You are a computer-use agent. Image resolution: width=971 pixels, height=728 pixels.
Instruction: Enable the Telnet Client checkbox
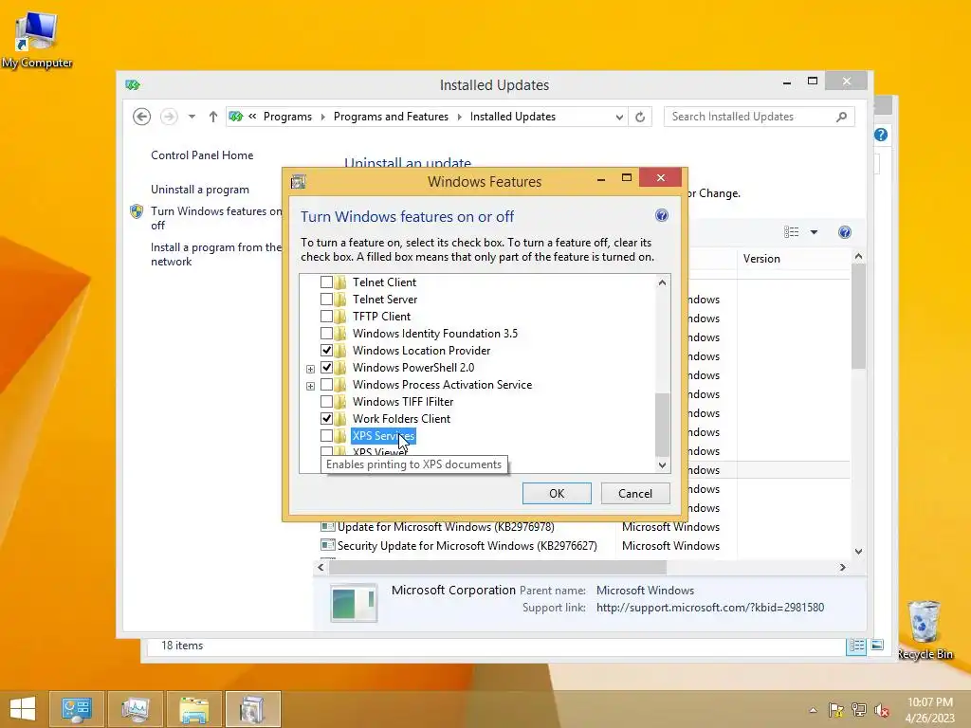[x=326, y=282]
